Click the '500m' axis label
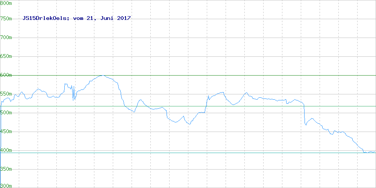This screenshot has width=376, height=188. tap(6, 112)
